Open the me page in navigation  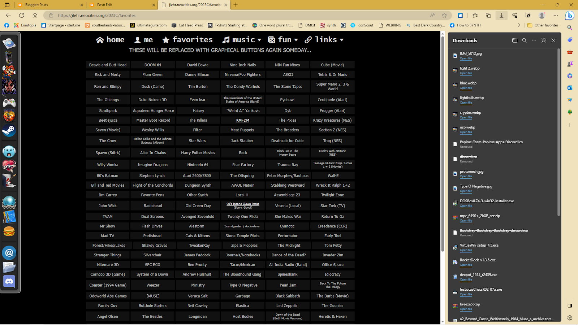point(143,40)
